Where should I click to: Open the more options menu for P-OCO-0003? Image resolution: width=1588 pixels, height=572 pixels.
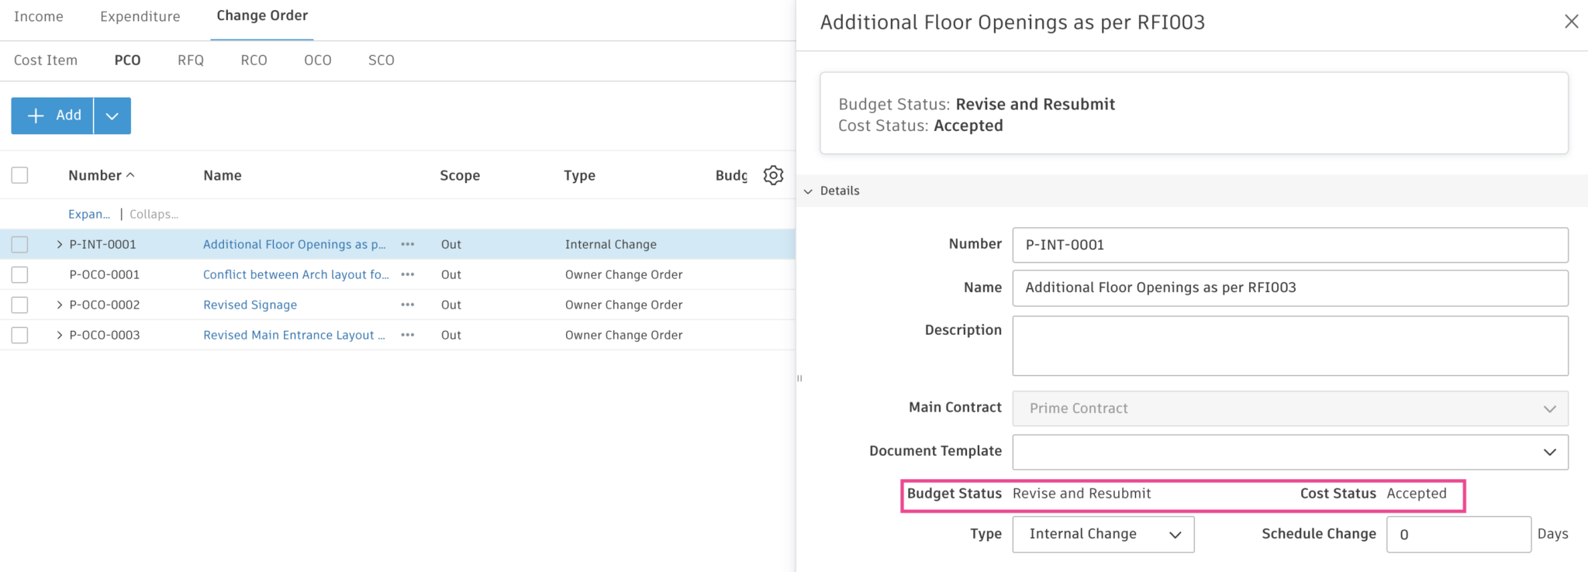point(408,335)
